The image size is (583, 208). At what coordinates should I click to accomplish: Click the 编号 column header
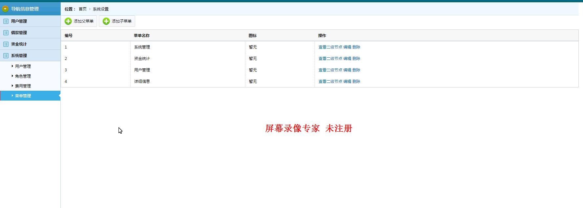pos(69,36)
